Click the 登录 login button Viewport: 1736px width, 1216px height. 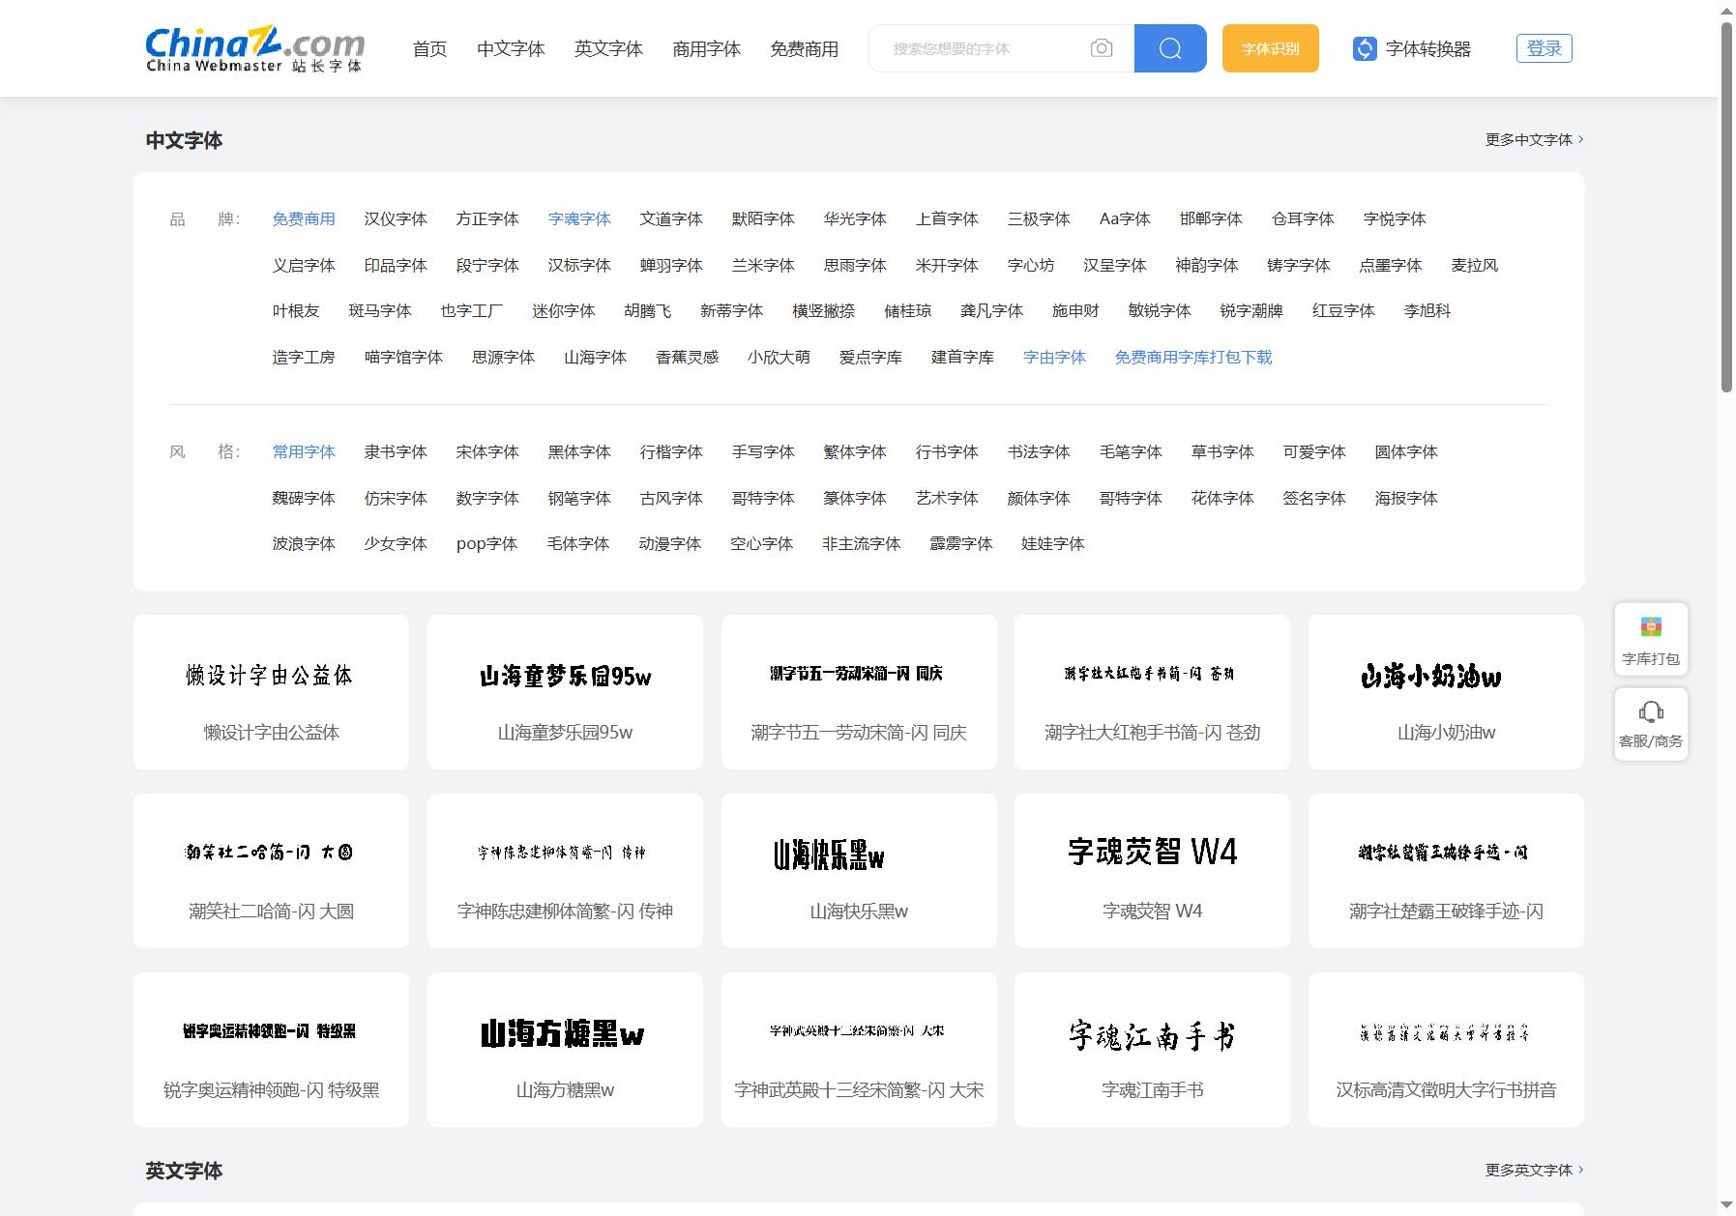[x=1545, y=48]
